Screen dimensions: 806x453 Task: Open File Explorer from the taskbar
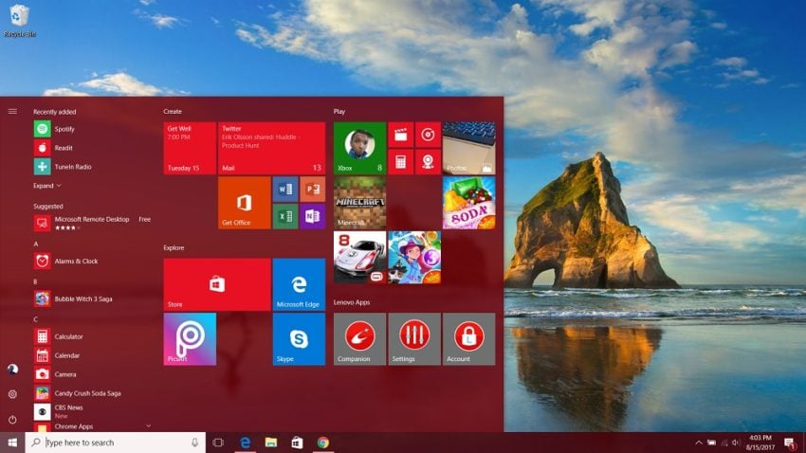271,443
